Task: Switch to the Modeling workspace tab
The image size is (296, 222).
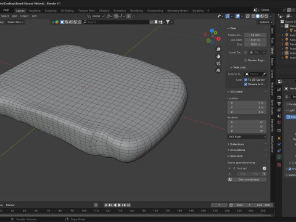Action: pos(35,10)
